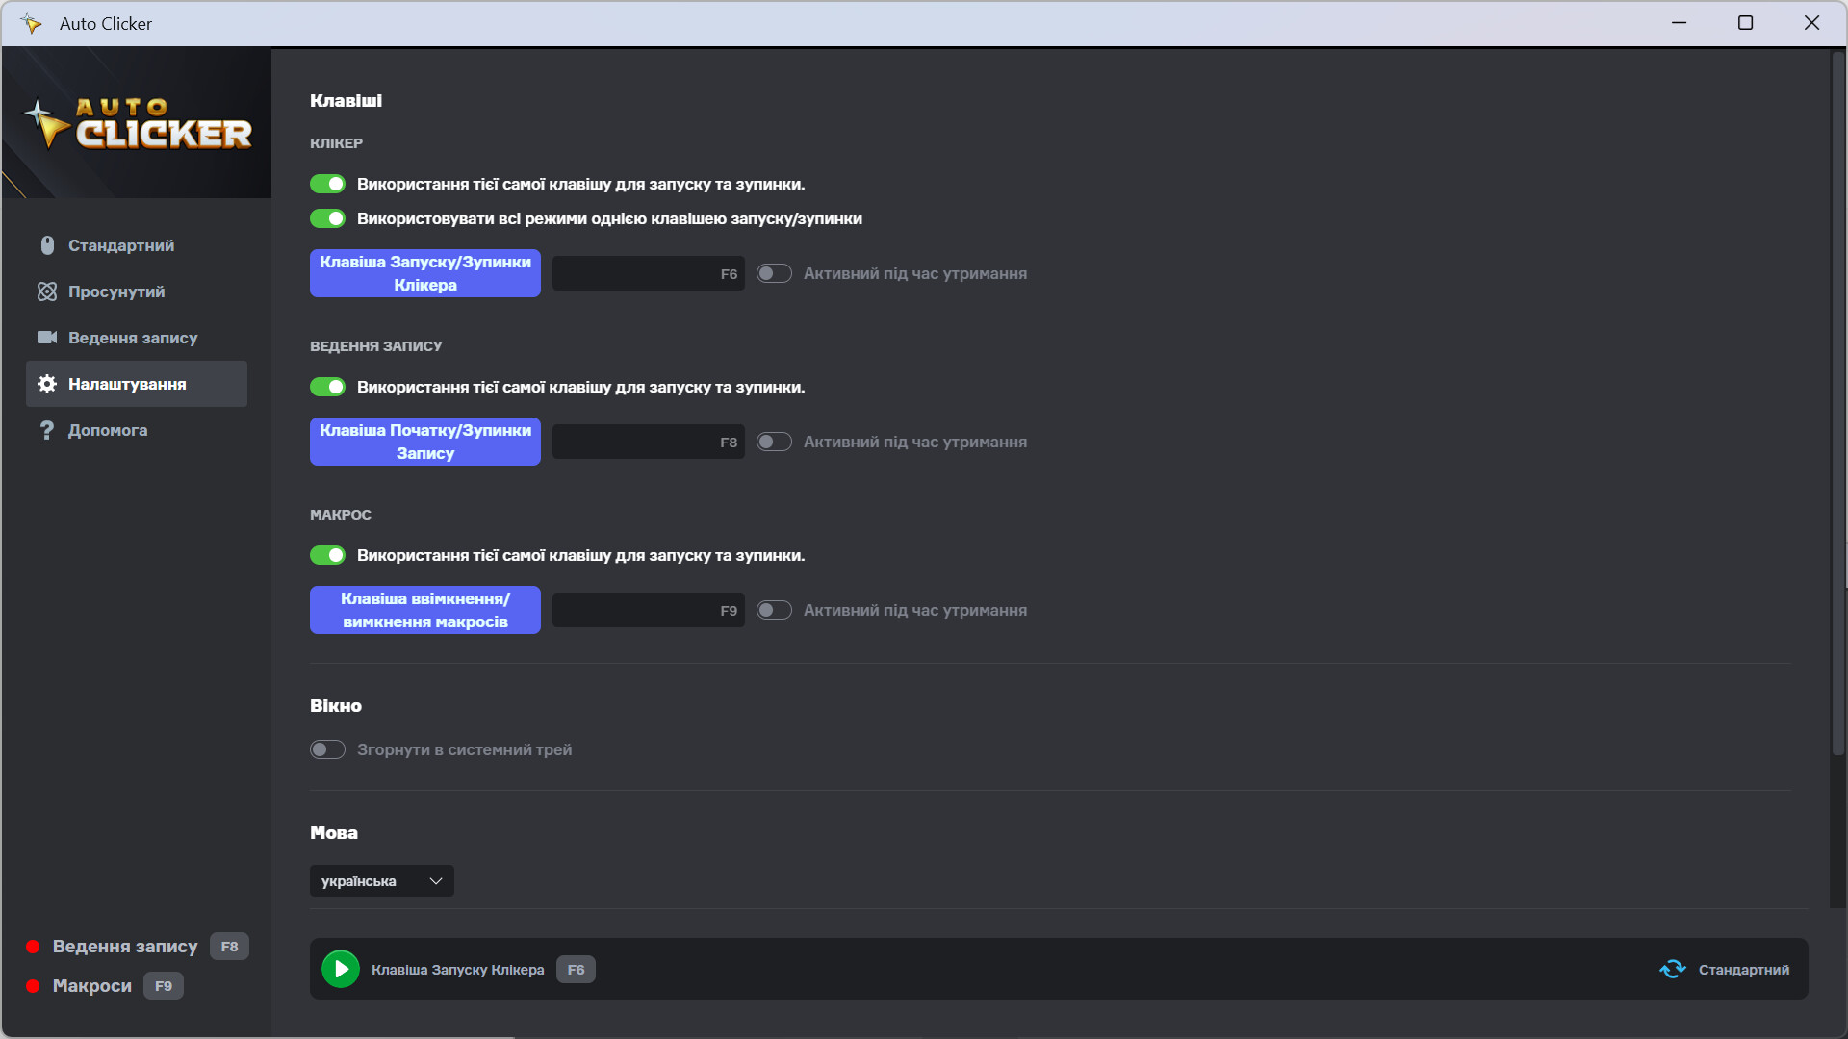Image resolution: width=1848 pixels, height=1039 pixels.
Task: Toggle Згорнути в системний трей switch
Action: 327,749
